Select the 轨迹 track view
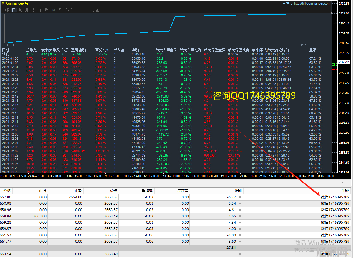This screenshot has width=353, height=259. click(x=95, y=10)
